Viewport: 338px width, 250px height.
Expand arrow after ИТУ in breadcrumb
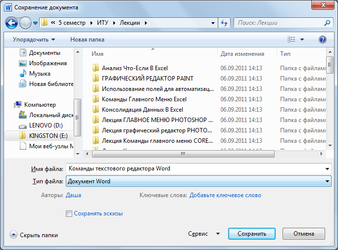pos(114,23)
